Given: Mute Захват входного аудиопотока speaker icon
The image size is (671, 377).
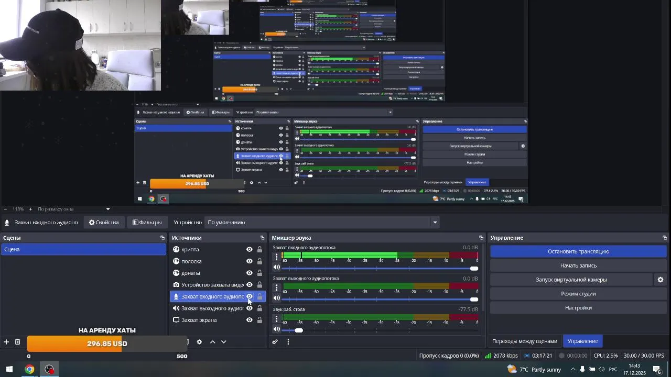Looking at the screenshot, I should 277,268.
